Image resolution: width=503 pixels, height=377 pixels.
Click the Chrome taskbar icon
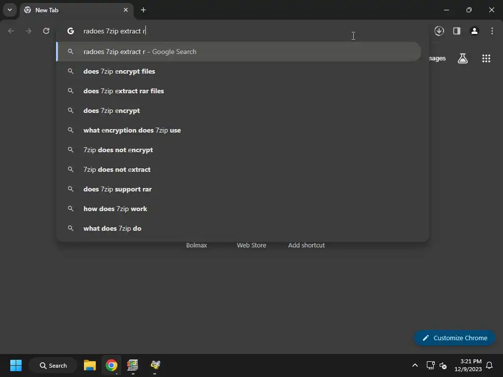[112, 365]
